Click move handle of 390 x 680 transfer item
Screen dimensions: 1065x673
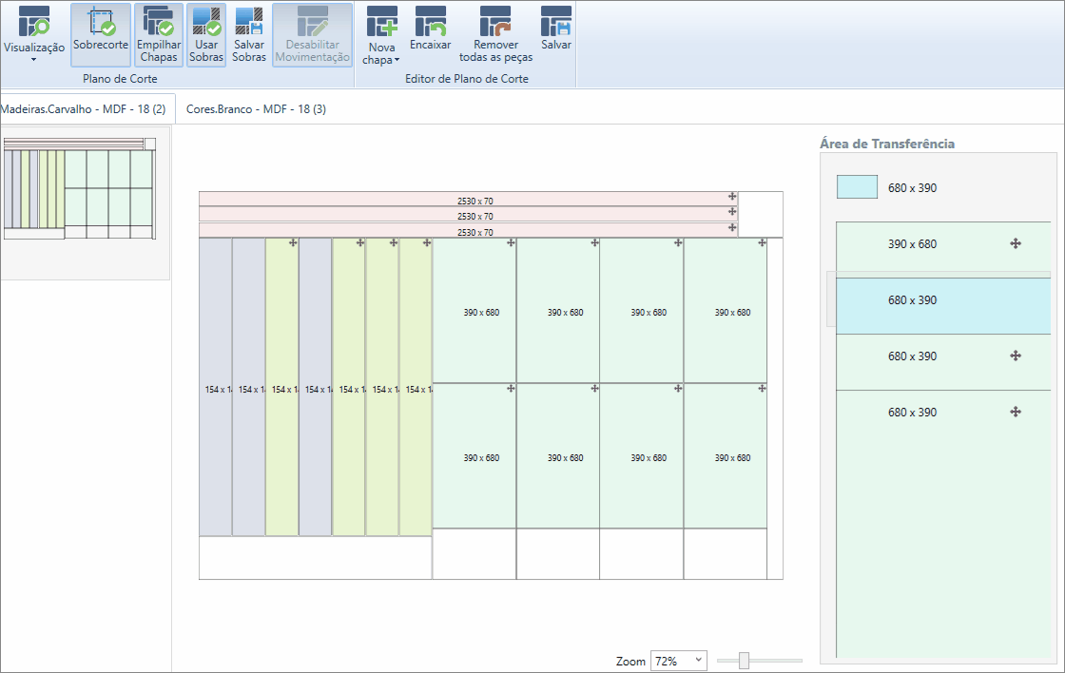pyautogui.click(x=1016, y=243)
